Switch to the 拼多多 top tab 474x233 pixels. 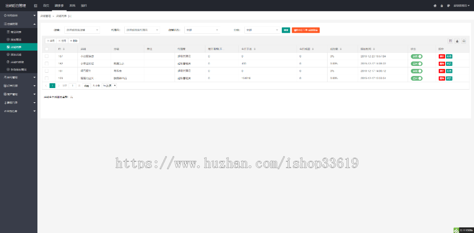[x=59, y=5]
